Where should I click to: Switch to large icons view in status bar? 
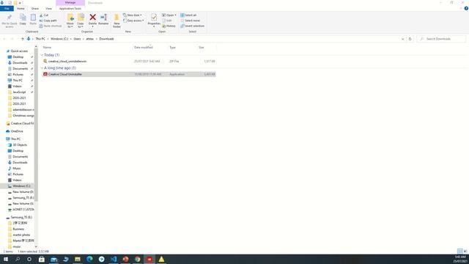pos(465,251)
